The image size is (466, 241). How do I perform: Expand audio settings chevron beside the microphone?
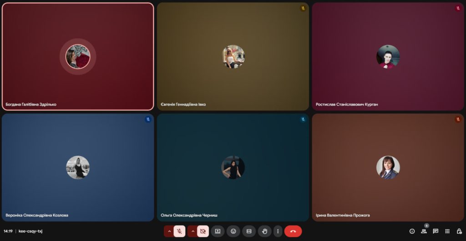169,231
